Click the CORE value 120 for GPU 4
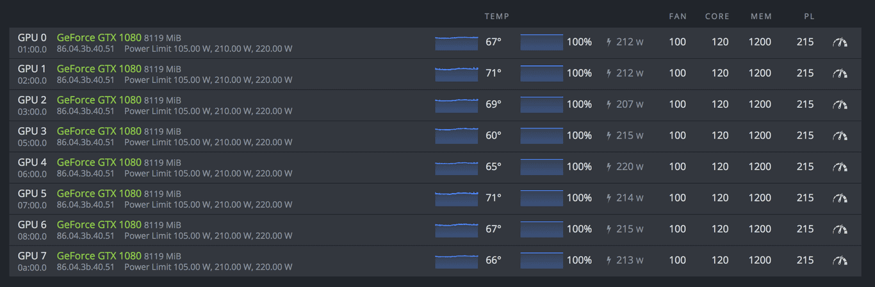The width and height of the screenshot is (875, 287). [720, 167]
